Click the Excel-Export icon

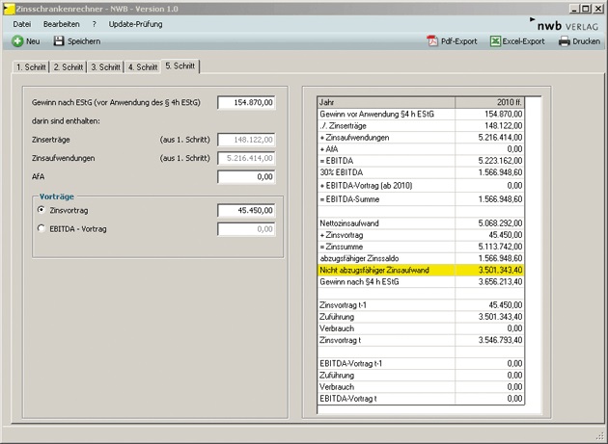point(496,41)
